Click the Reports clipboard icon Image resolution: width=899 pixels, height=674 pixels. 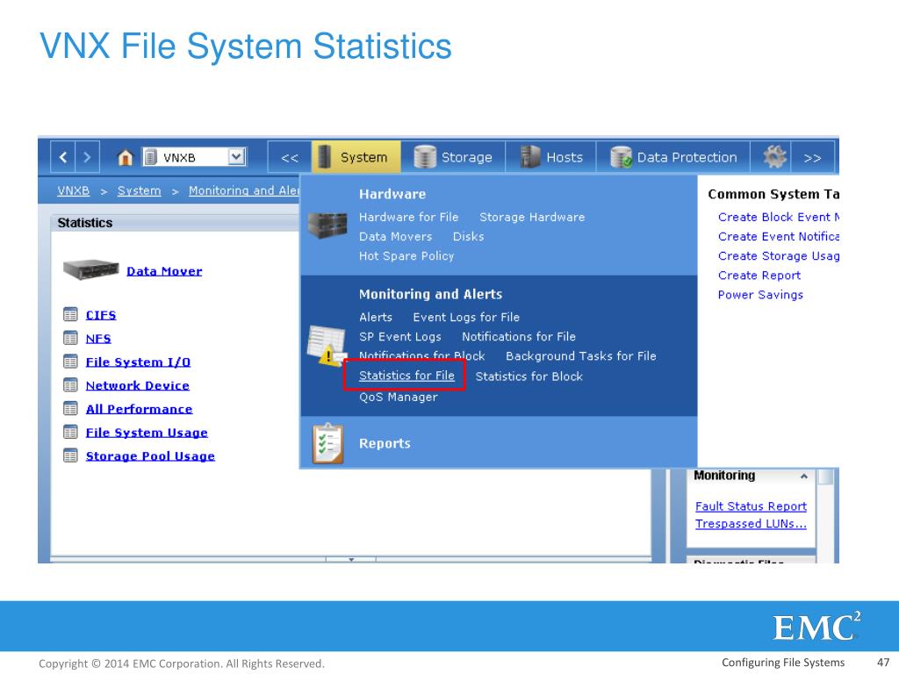(327, 443)
